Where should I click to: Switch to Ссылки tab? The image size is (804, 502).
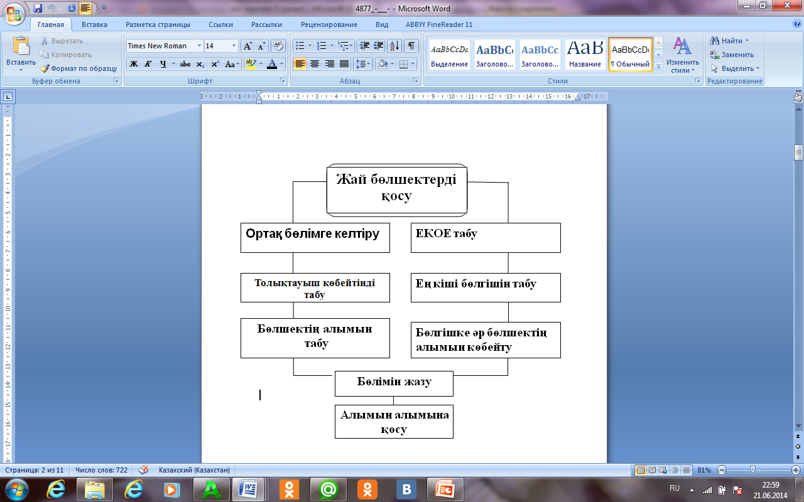[221, 24]
